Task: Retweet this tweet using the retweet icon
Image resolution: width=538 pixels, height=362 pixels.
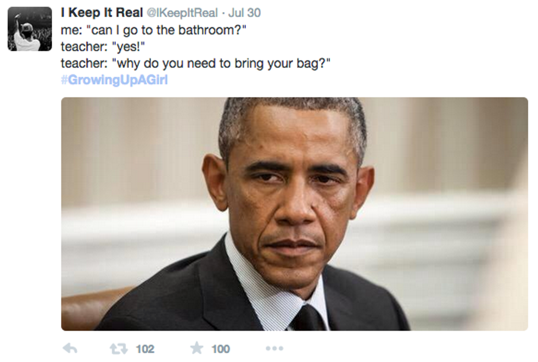Action: tap(119, 349)
